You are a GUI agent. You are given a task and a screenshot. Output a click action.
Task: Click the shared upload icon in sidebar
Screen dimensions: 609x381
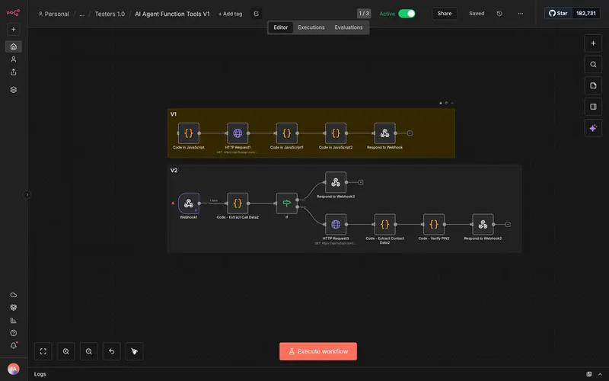[14, 72]
